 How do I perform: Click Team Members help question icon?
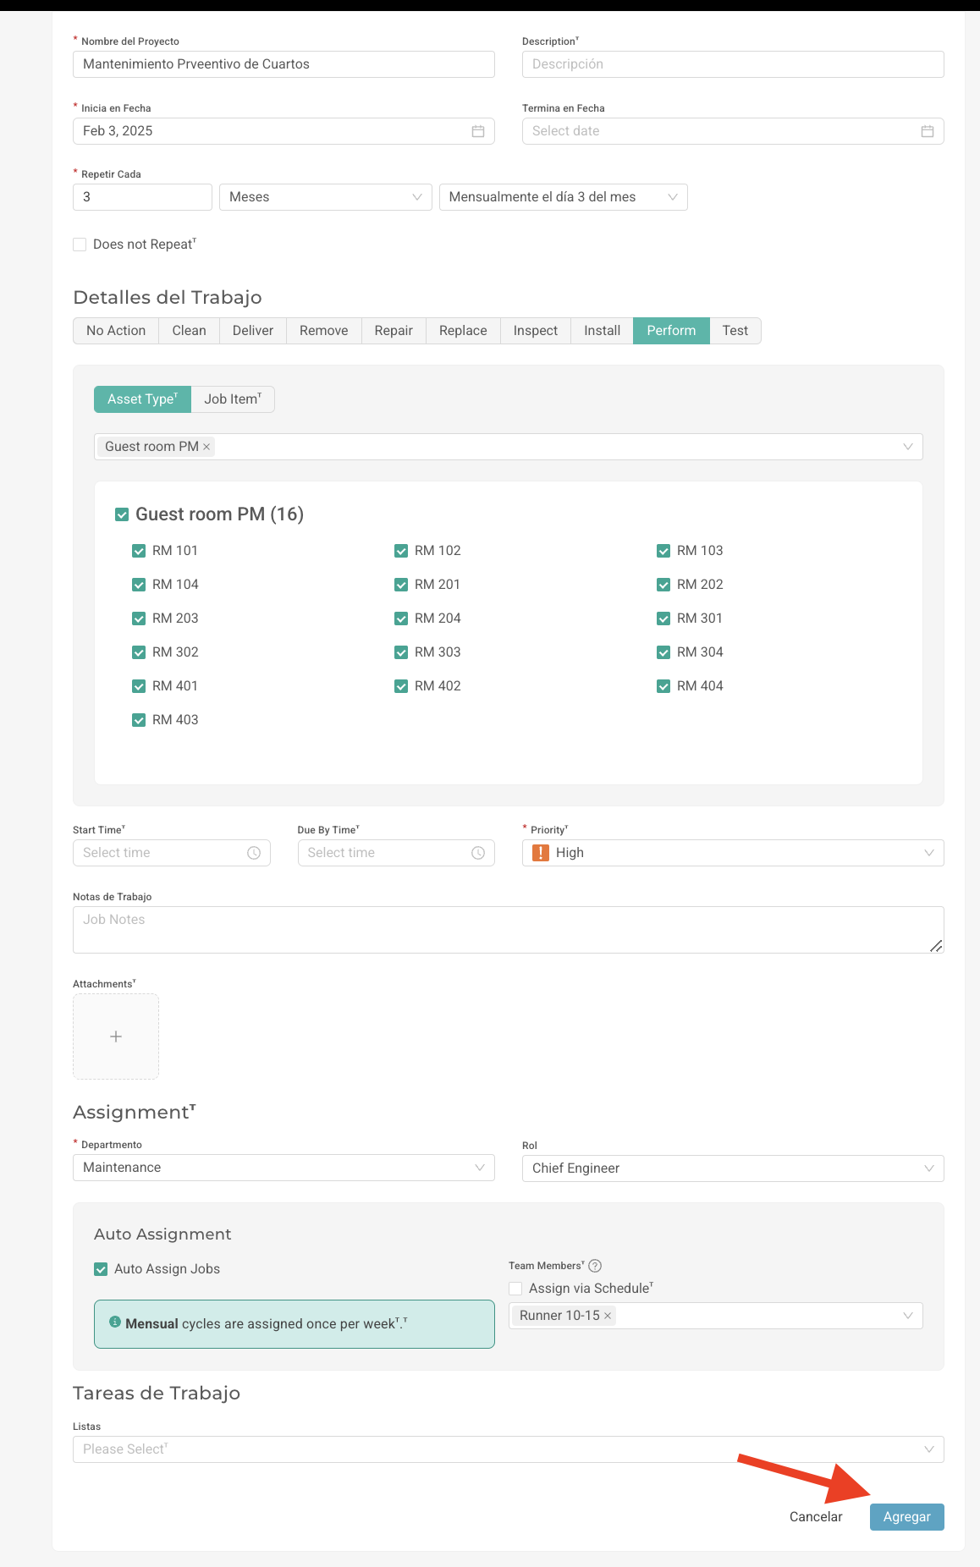(595, 1266)
